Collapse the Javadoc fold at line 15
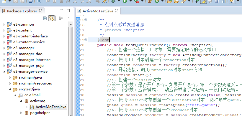This screenshot has height=116, width=242. [x=86, y=20]
